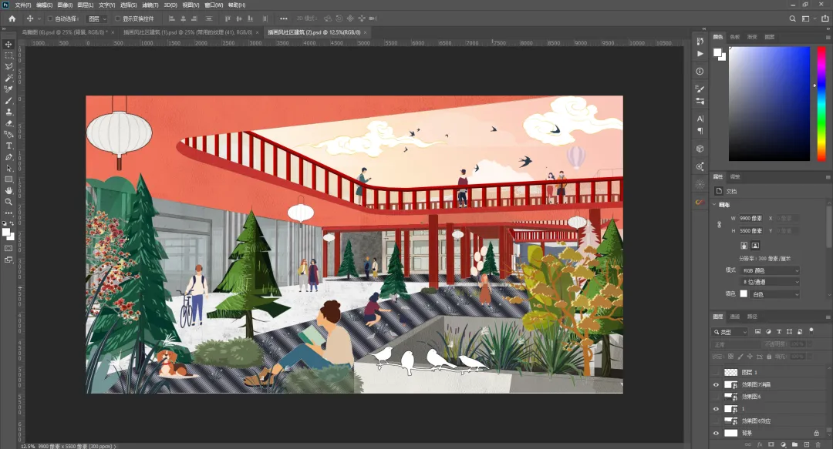Collapse the 画布 section in Properties
Screen dimensions: 833x449
pyautogui.click(x=714, y=204)
